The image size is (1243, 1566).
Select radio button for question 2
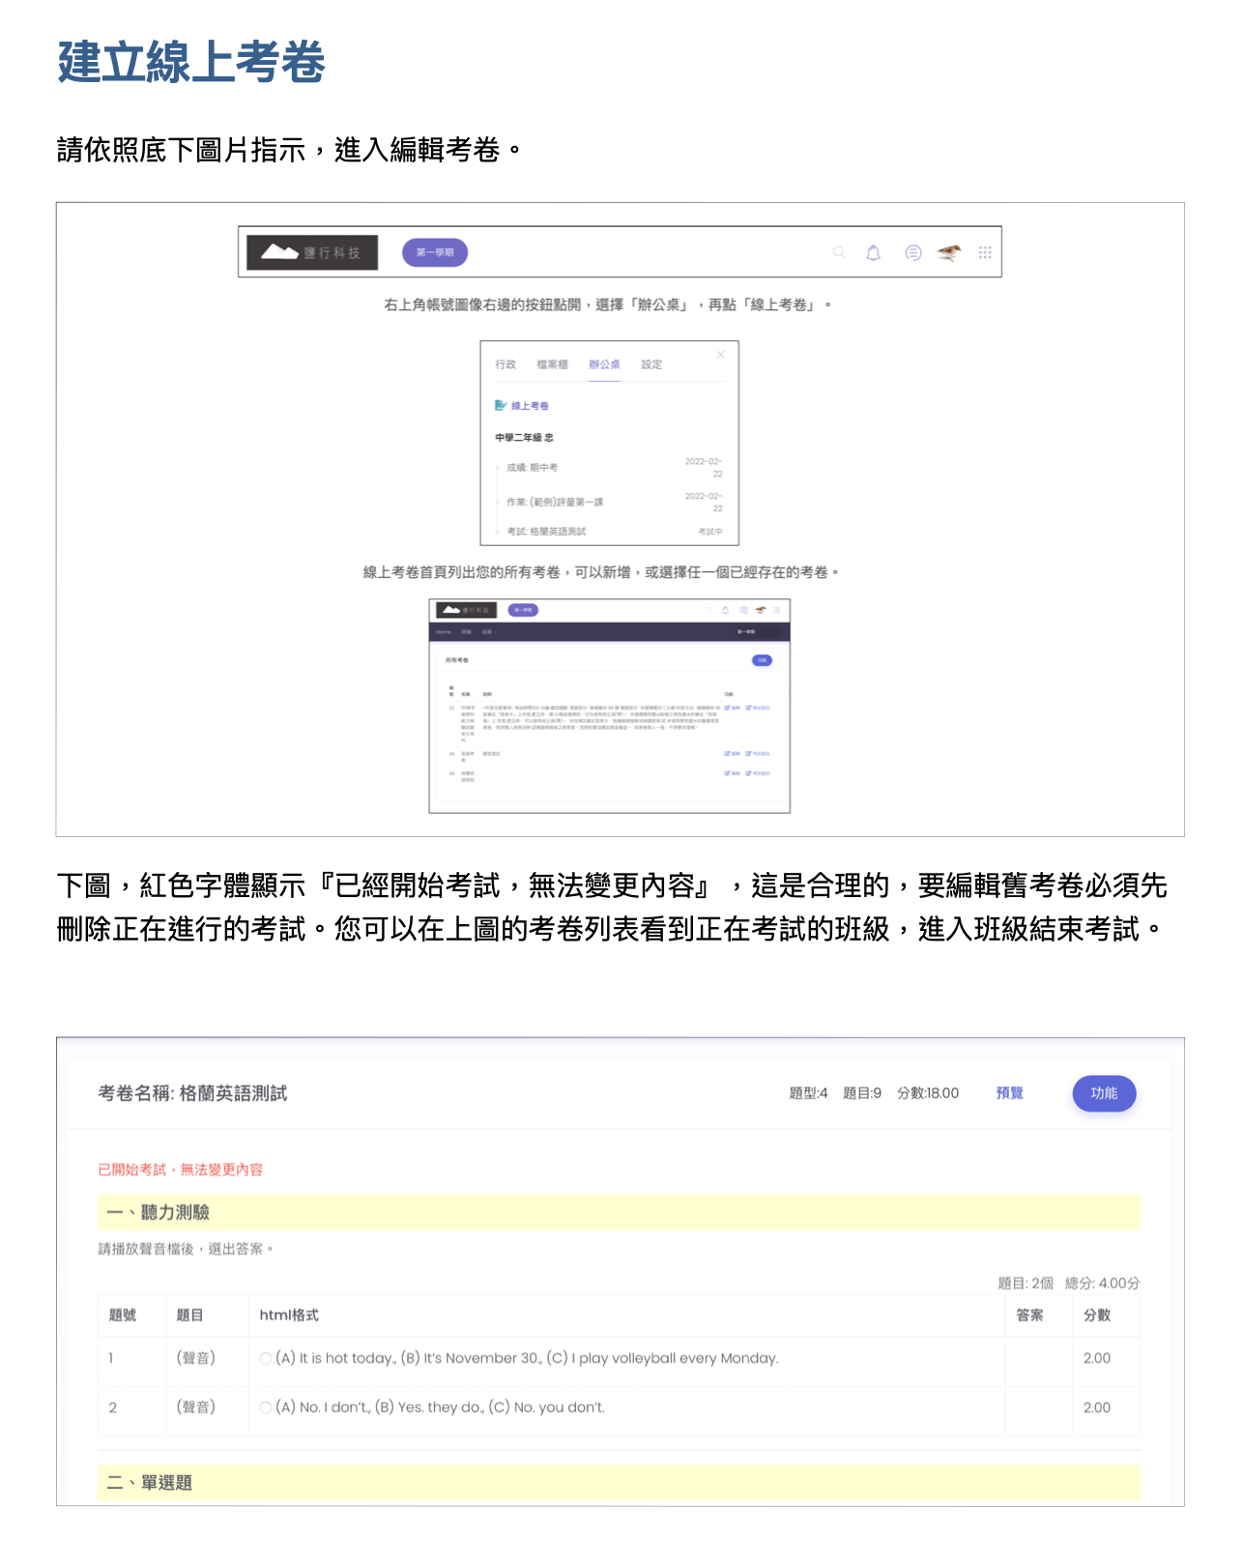tap(266, 1407)
